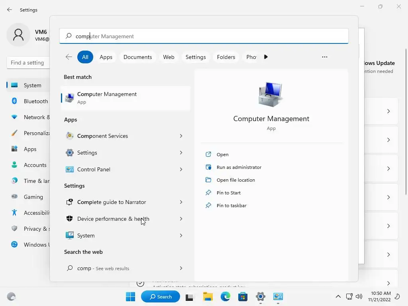Click the Component Services app icon
408x306 pixels.
click(69, 136)
